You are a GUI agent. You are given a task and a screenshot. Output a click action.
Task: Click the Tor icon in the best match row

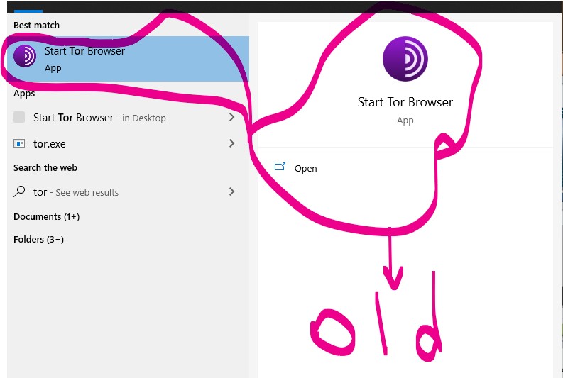point(25,56)
